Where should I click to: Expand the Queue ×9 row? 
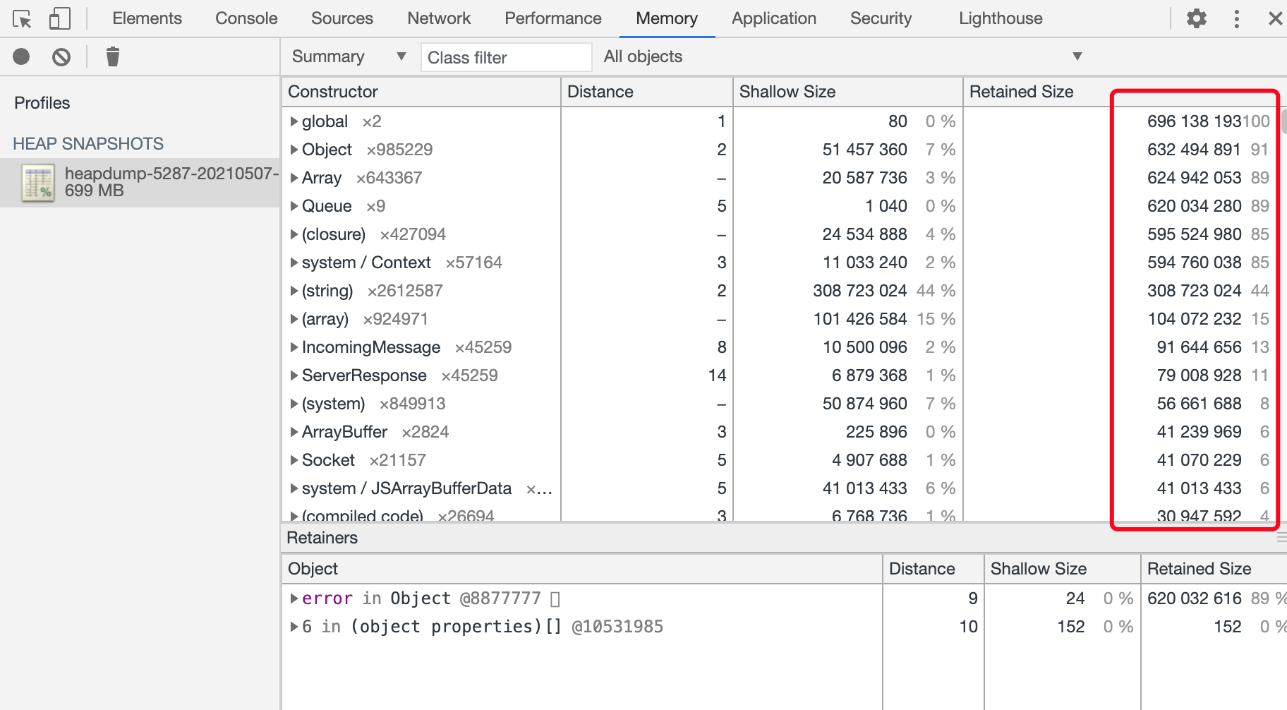pos(294,206)
